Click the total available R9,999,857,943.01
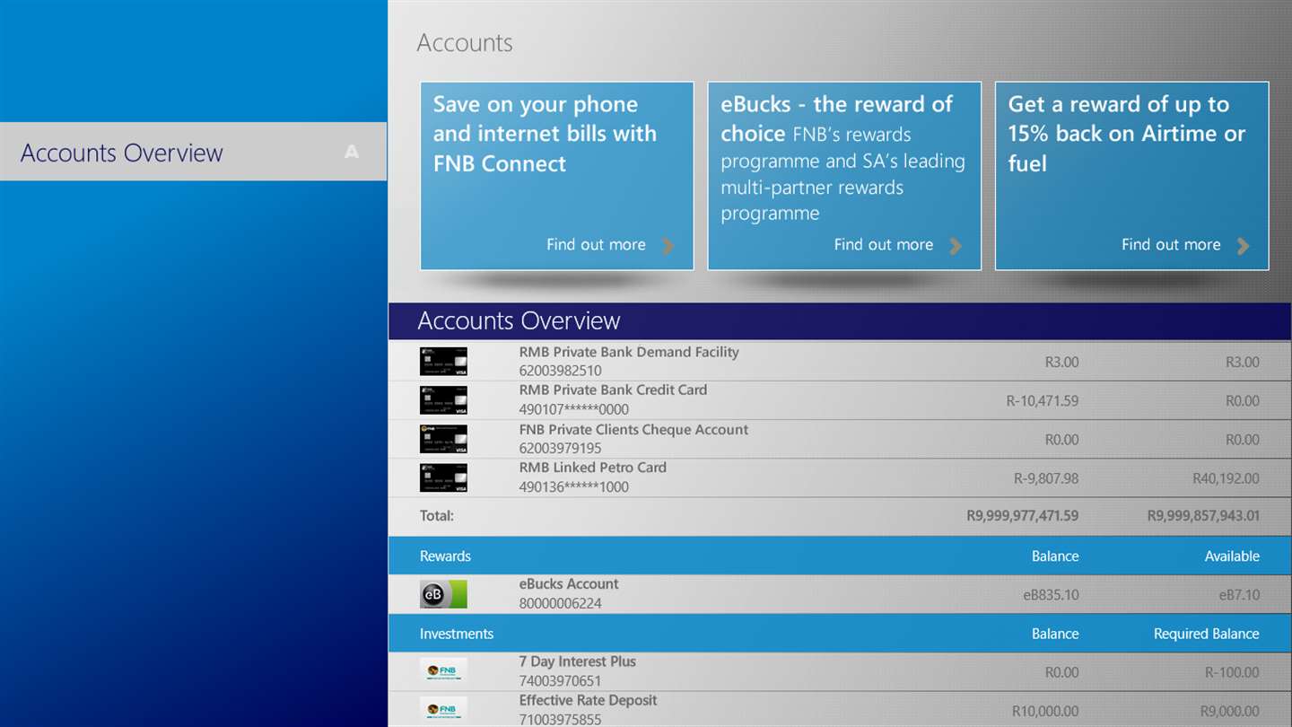 1203,516
